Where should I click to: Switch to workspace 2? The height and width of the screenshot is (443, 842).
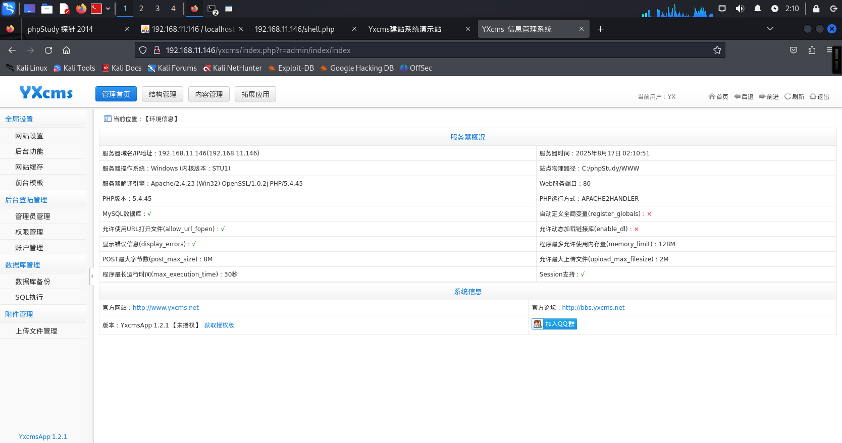click(141, 9)
